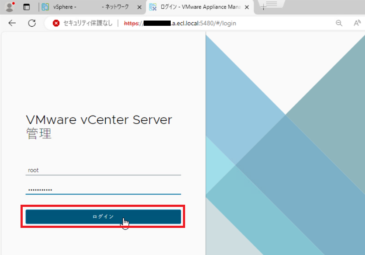Select the VMware Appliance Management login tab
The image size is (365, 255).
coord(200,7)
